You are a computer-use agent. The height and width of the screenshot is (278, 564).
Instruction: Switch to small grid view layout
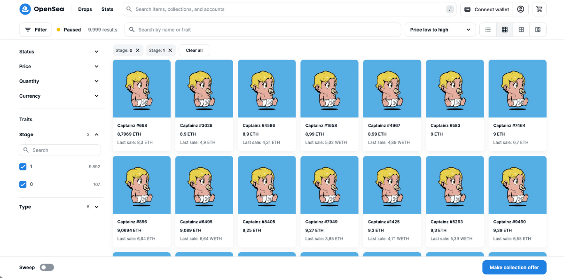504,30
